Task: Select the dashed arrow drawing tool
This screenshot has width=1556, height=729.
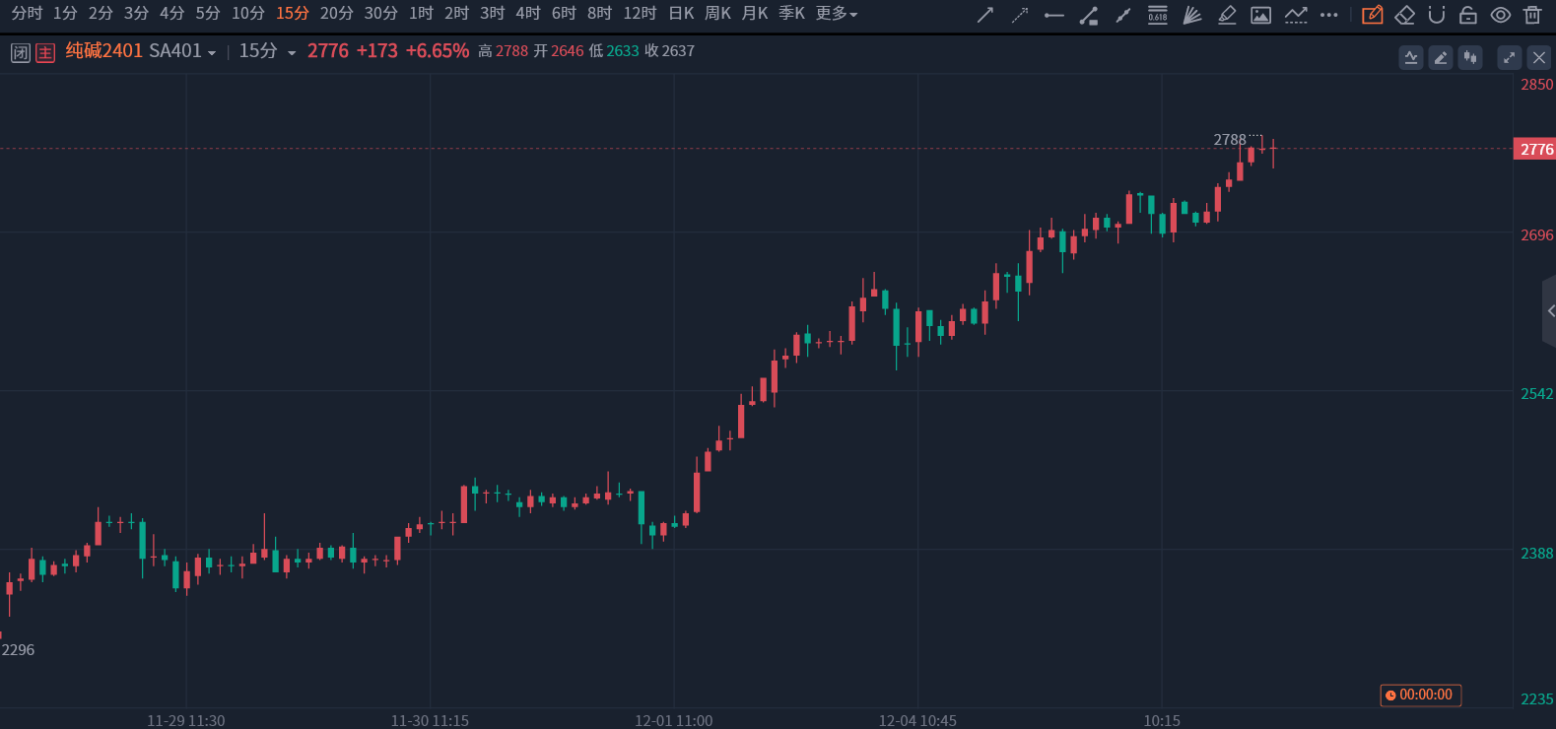Action: [x=1020, y=15]
